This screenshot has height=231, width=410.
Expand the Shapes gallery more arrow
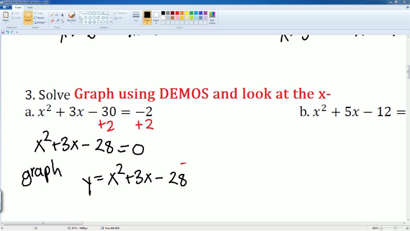[111, 22]
